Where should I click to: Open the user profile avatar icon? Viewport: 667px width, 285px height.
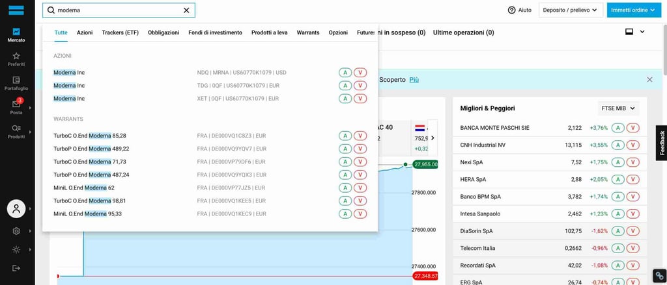tap(16, 208)
